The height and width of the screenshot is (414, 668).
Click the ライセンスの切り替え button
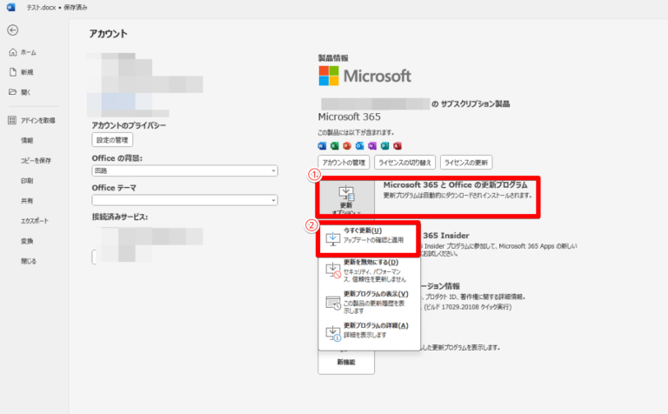pyautogui.click(x=404, y=163)
